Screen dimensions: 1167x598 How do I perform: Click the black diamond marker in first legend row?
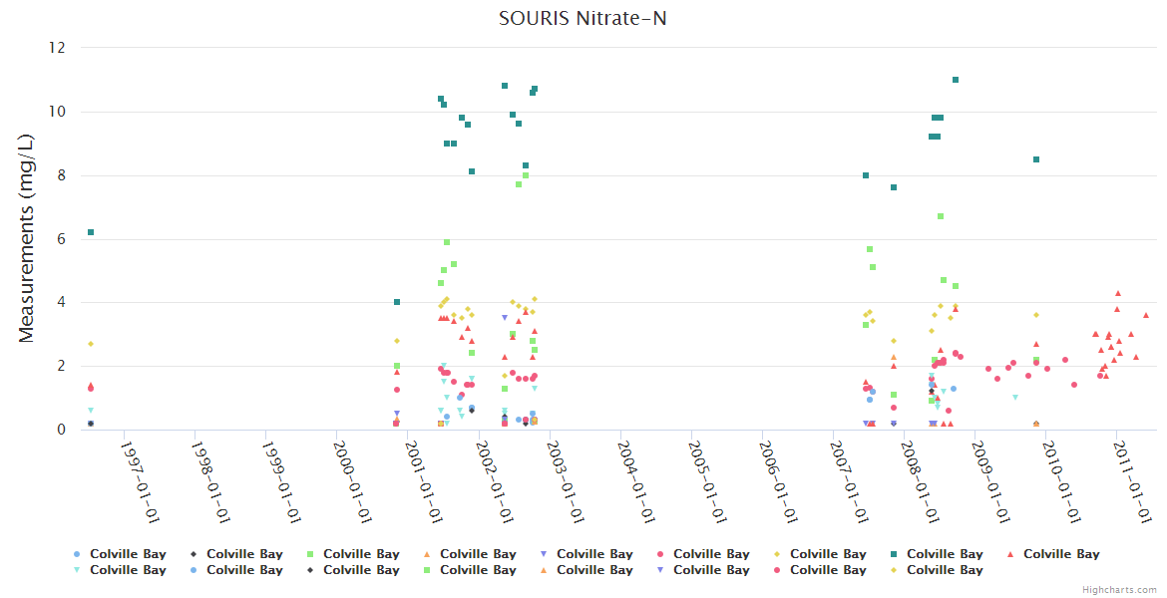194,554
